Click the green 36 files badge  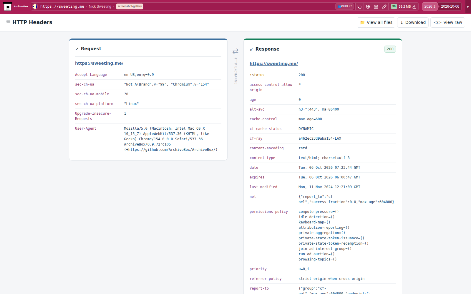tap(394, 6)
